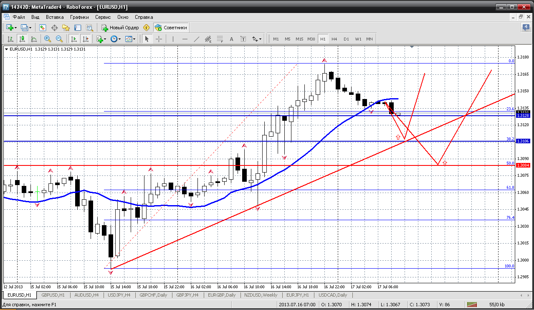Open the Вставка menu

(x=55, y=17)
